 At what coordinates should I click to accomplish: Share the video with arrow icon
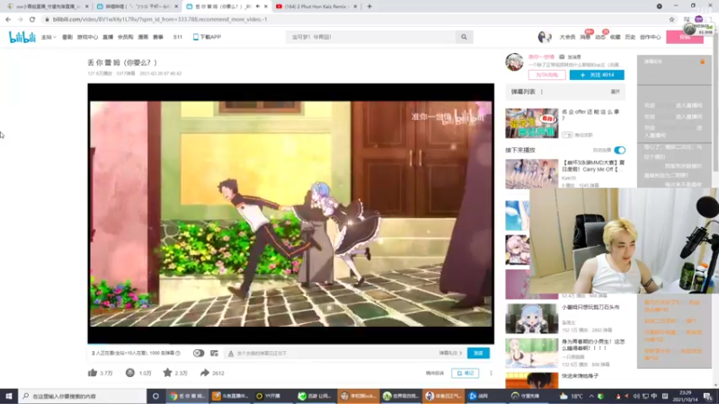click(205, 373)
